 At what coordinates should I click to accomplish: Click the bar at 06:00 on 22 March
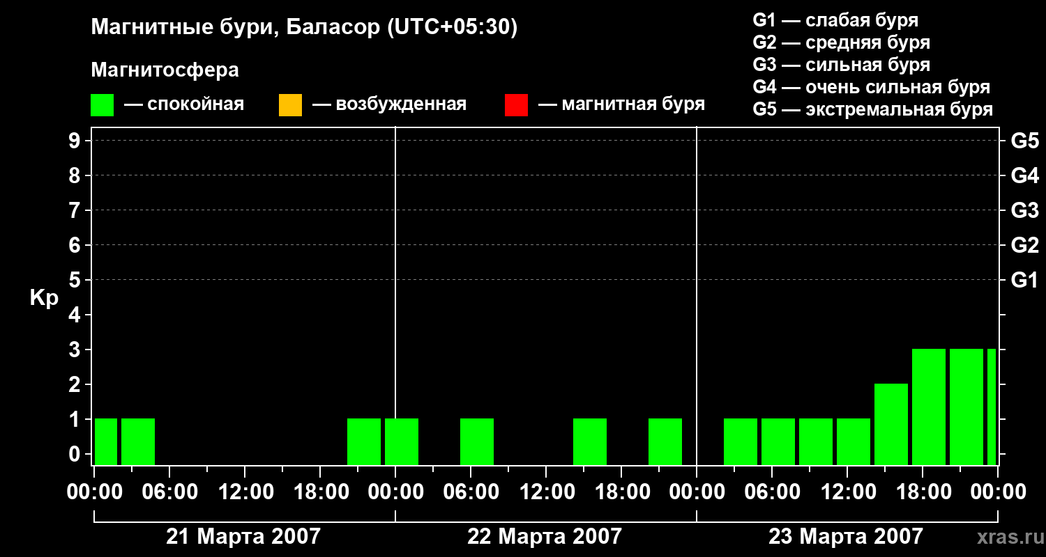tap(477, 441)
